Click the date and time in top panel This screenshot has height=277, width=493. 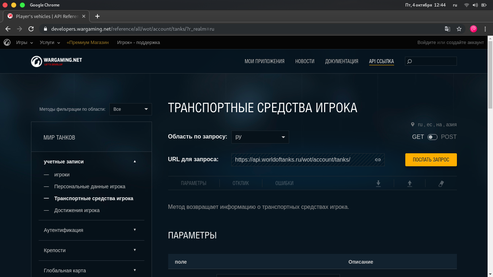click(x=426, y=5)
